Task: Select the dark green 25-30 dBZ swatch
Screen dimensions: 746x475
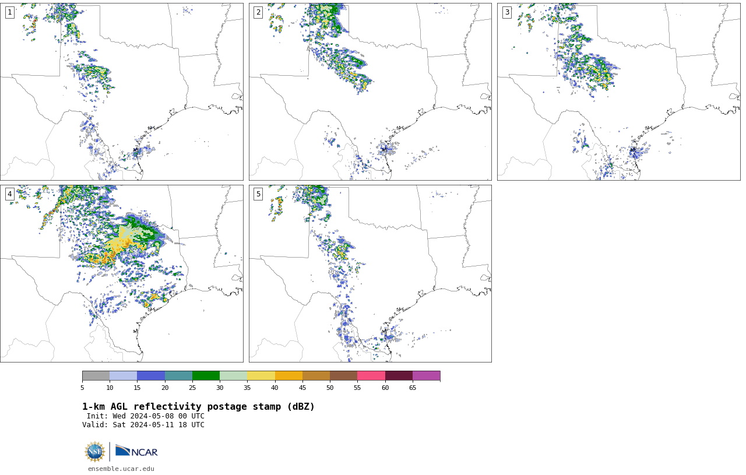Action: pyautogui.click(x=206, y=375)
